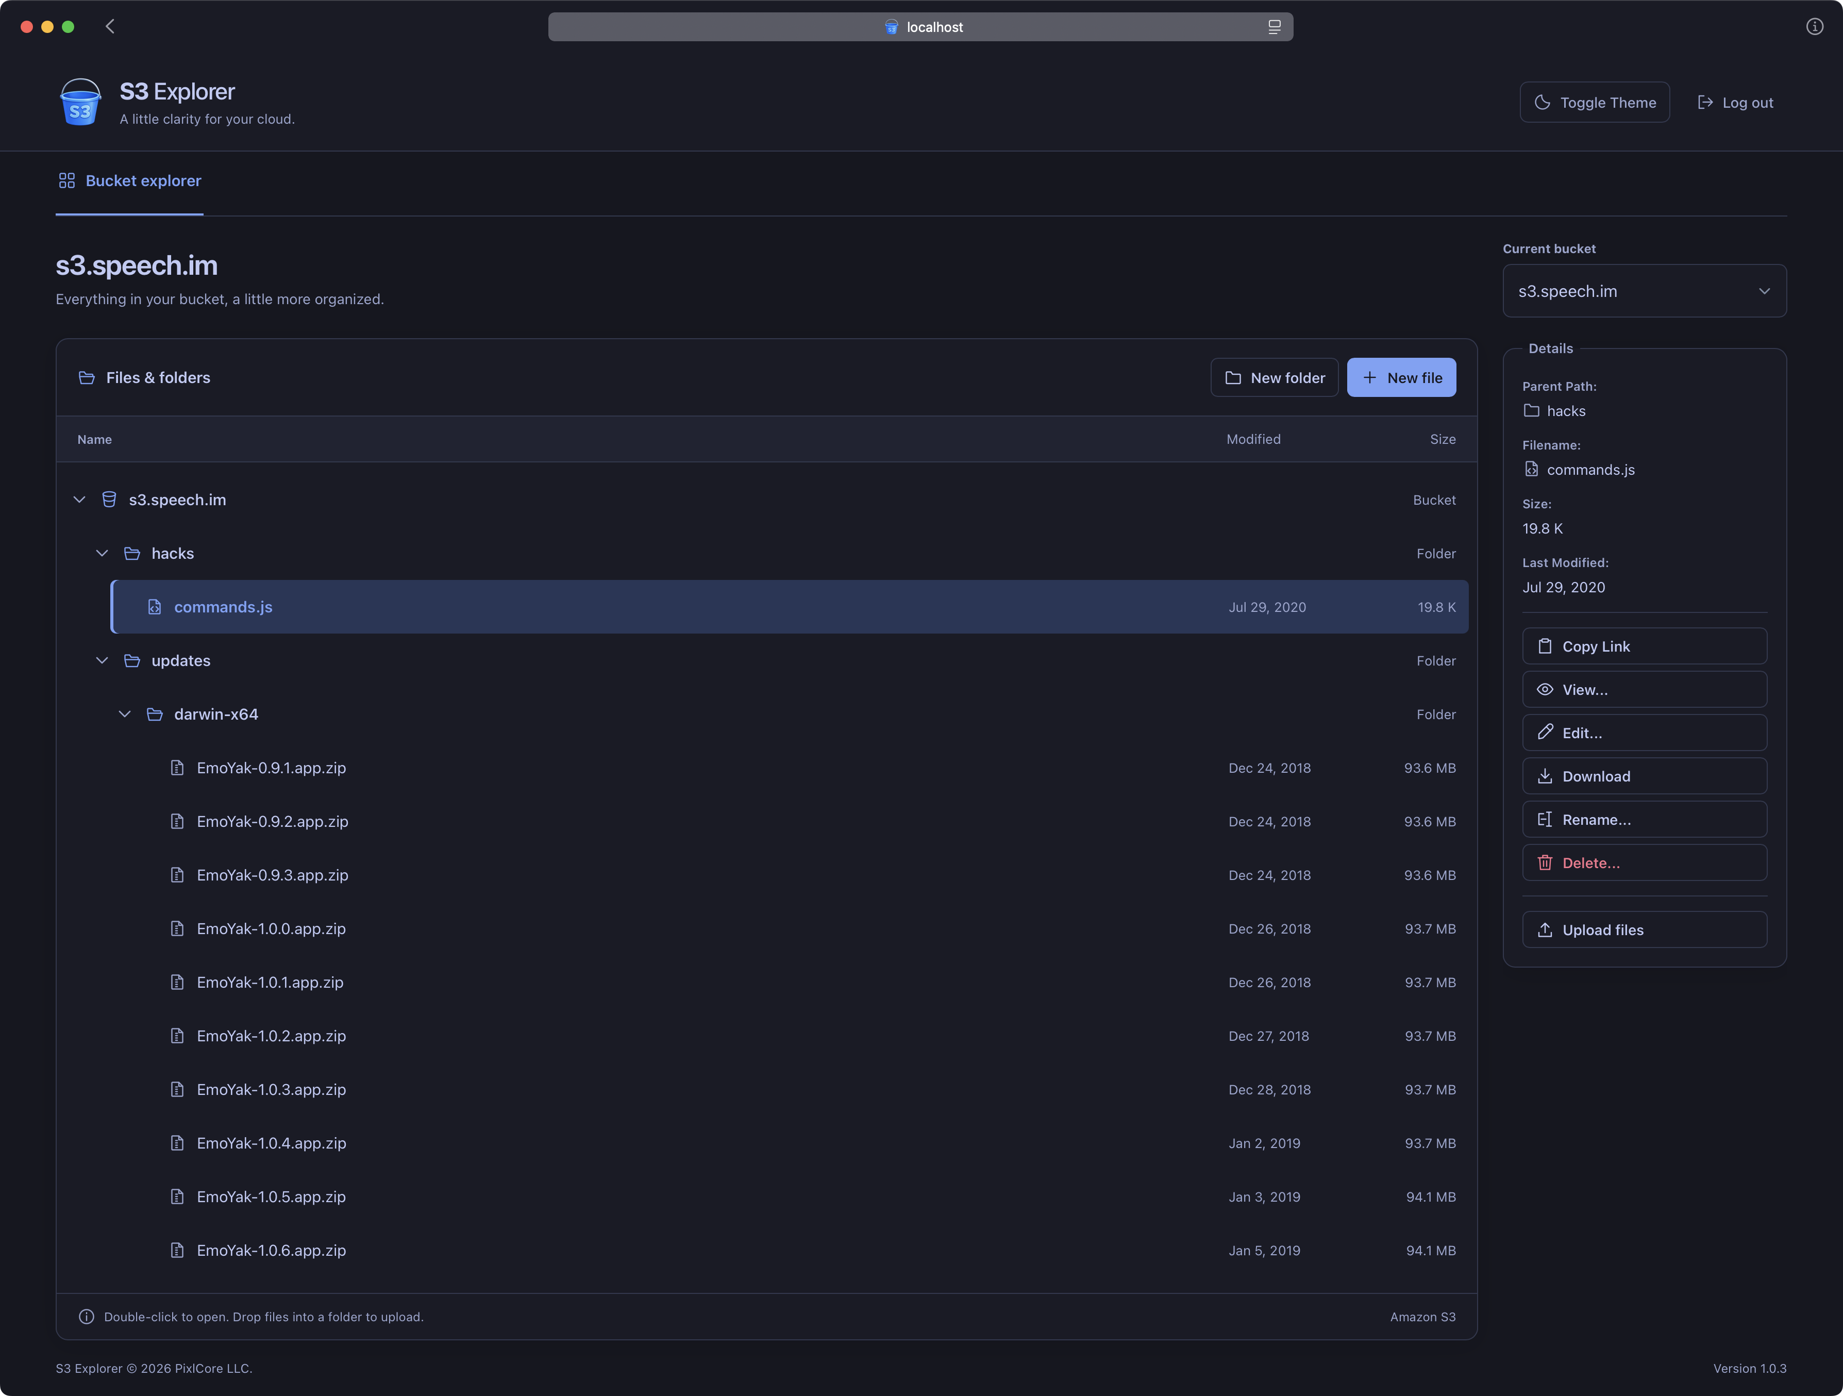Click the bucket icon beside s3.speech.im row
This screenshot has height=1396, width=1843.
109,499
